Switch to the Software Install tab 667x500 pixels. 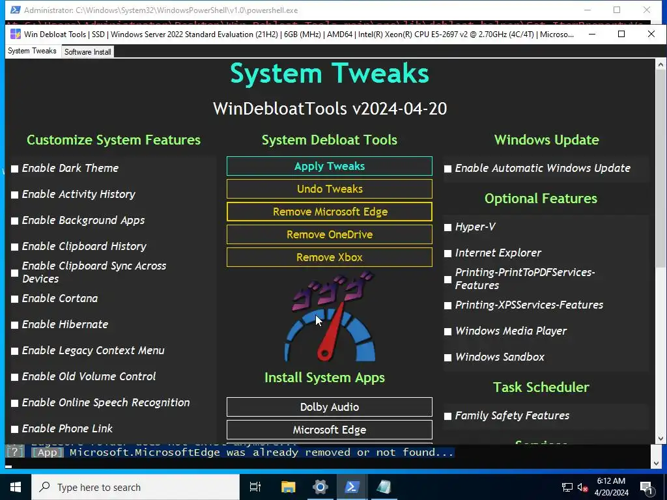(x=88, y=52)
